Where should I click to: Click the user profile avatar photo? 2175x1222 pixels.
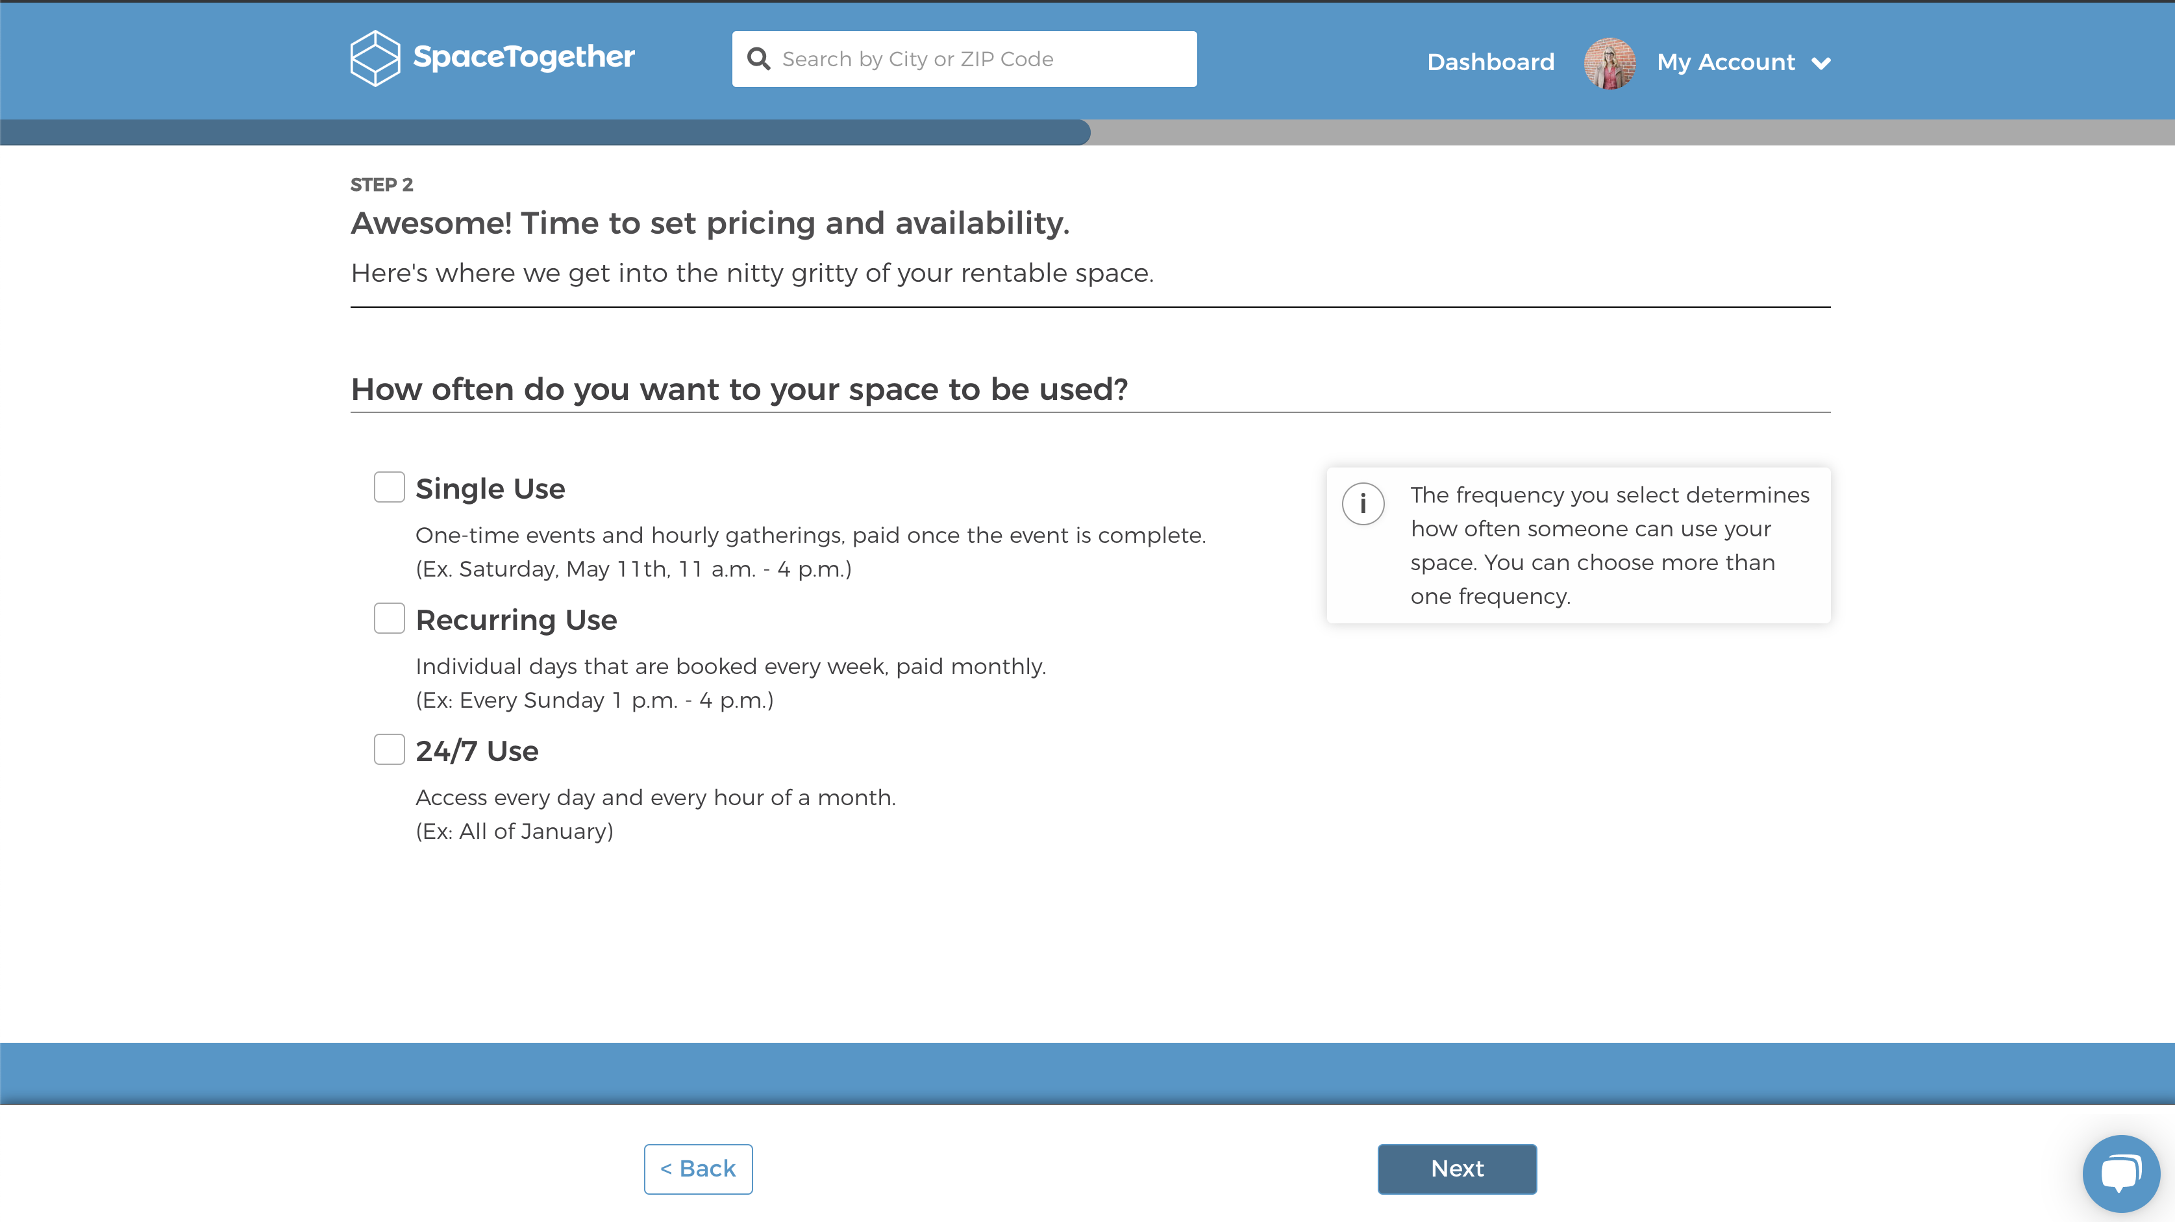point(1609,62)
